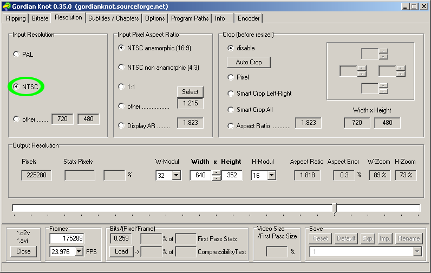Click the Bits/(Pixel*Frame) value 0.259

click(x=121, y=238)
